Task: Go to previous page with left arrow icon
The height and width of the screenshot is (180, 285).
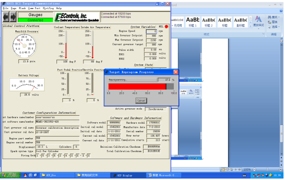Action: 6,17
